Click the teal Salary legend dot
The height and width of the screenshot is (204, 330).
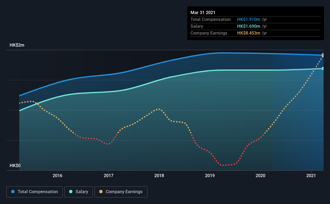71,192
